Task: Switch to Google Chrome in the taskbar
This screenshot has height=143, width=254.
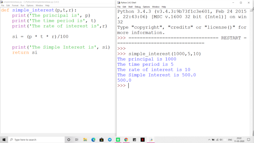Action: (x=126, y=139)
